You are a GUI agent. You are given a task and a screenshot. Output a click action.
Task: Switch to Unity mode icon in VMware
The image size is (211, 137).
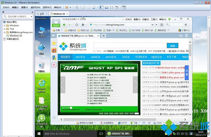pyautogui.click(x=117, y=7)
